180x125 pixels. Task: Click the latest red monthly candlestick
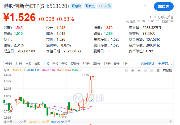click(x=93, y=78)
